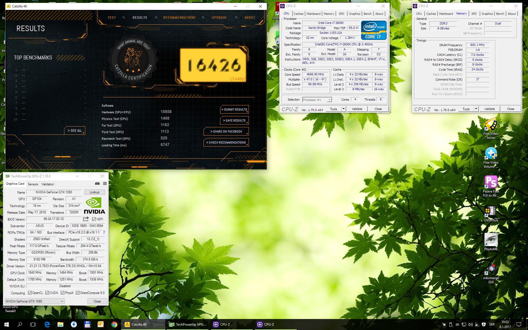
Task: Open the Graphics tab in the right CPU-Z window
Action: pos(487,14)
